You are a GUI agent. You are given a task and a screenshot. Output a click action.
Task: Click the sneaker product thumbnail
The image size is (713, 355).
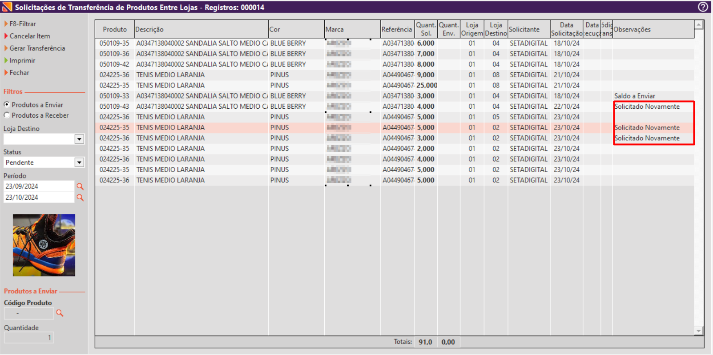(44, 245)
